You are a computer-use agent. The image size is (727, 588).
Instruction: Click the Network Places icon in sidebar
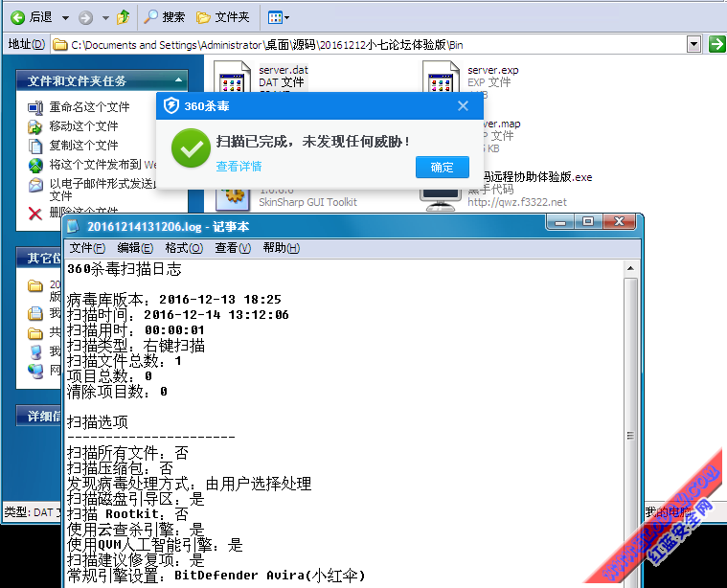pyautogui.click(x=35, y=371)
